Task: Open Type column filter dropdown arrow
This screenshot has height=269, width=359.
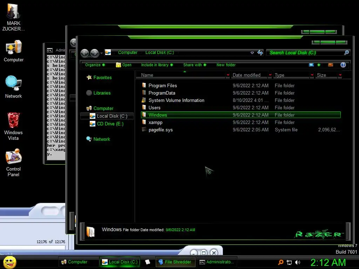Action: [312, 75]
